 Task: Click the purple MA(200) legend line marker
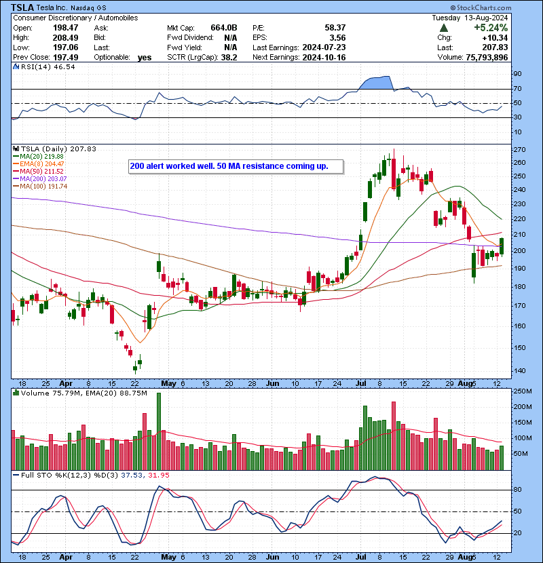click(16, 178)
